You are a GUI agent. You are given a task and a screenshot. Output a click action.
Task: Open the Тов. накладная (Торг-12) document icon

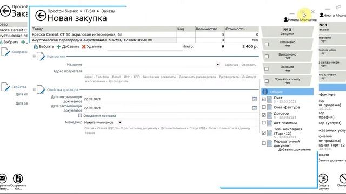270,133
